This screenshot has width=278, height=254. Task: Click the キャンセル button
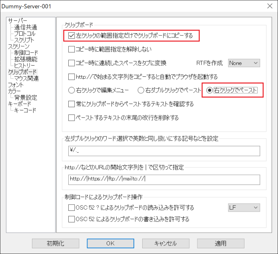[x=166, y=243]
